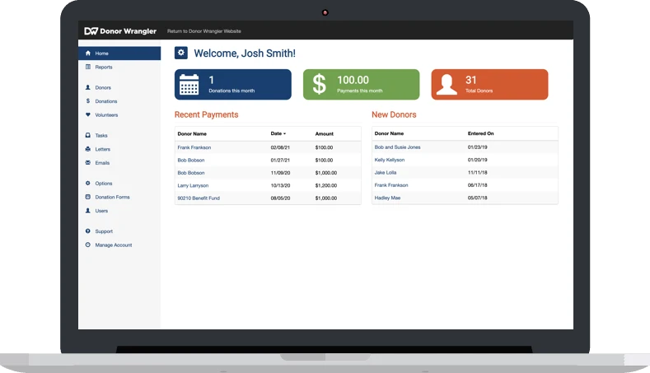This screenshot has width=650, height=373.
Task: Click the Amount column header
Action: (325, 133)
